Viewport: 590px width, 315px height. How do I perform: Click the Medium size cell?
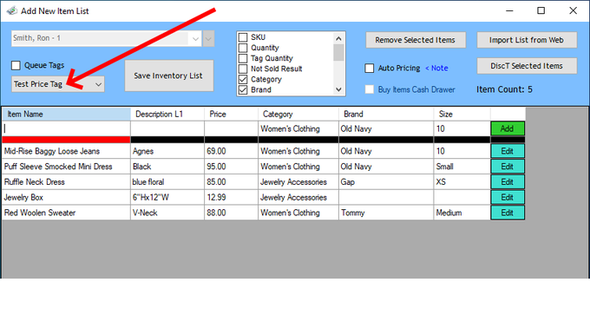coord(462,213)
